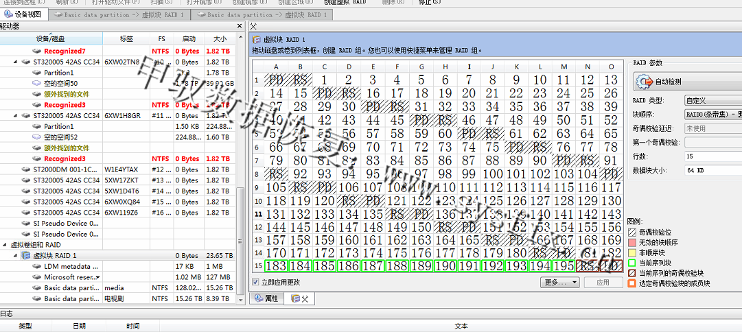Click disk icon for serial 6XW0XQ84
The width and height of the screenshot is (742, 332).
[x=25, y=202]
